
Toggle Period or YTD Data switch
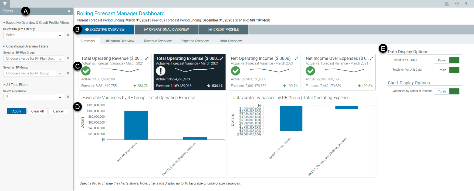pyautogui.click(x=446, y=60)
